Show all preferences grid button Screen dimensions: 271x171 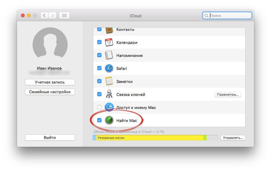64,15
